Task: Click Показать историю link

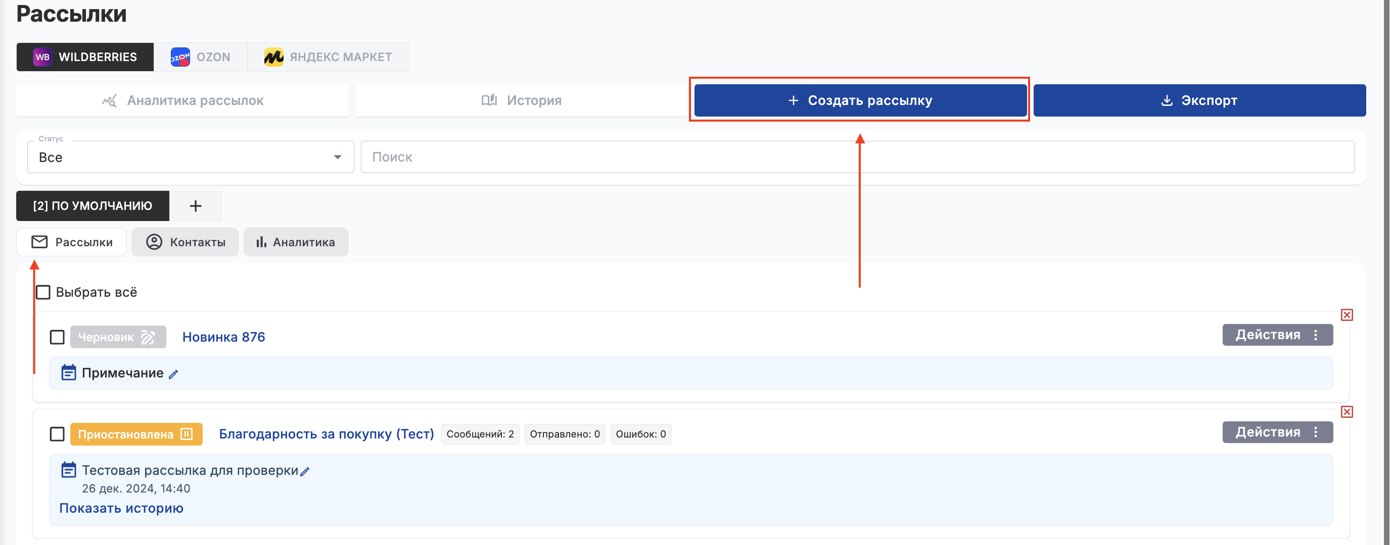Action: point(121,508)
